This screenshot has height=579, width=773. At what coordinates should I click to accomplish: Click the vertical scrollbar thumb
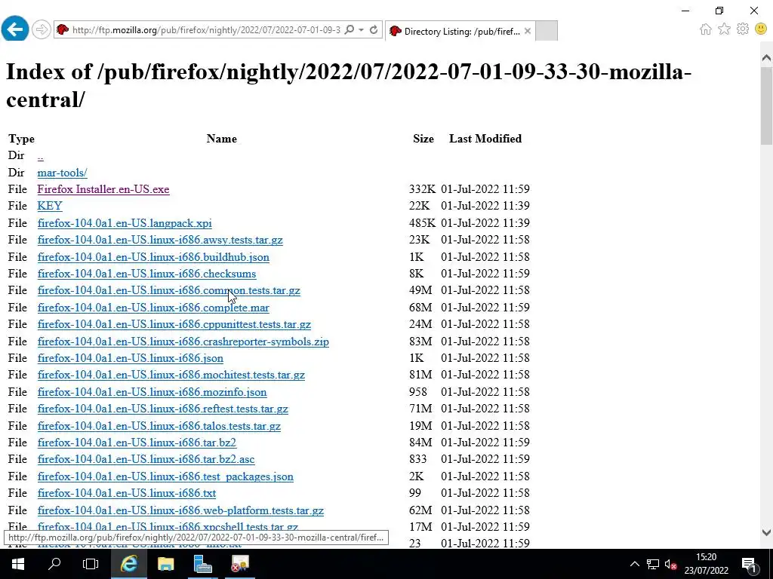[x=766, y=106]
